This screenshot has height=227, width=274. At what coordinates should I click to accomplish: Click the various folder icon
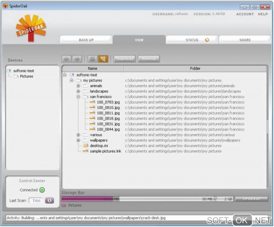pyautogui.click(x=86, y=135)
